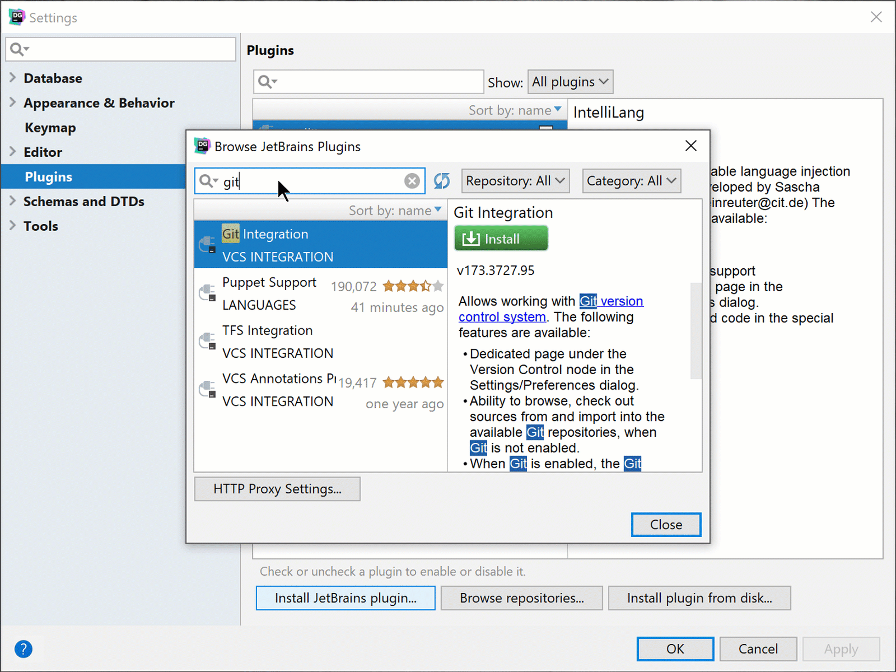Image resolution: width=896 pixels, height=672 pixels.
Task: Open the Show All plugins dropdown
Action: click(x=570, y=82)
